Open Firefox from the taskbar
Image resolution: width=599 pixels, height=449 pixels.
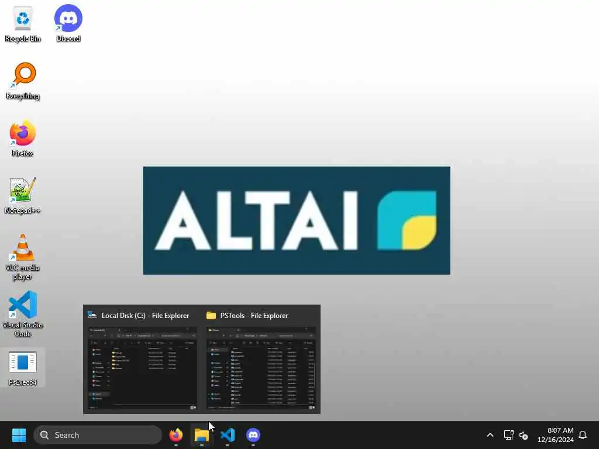[x=175, y=435]
